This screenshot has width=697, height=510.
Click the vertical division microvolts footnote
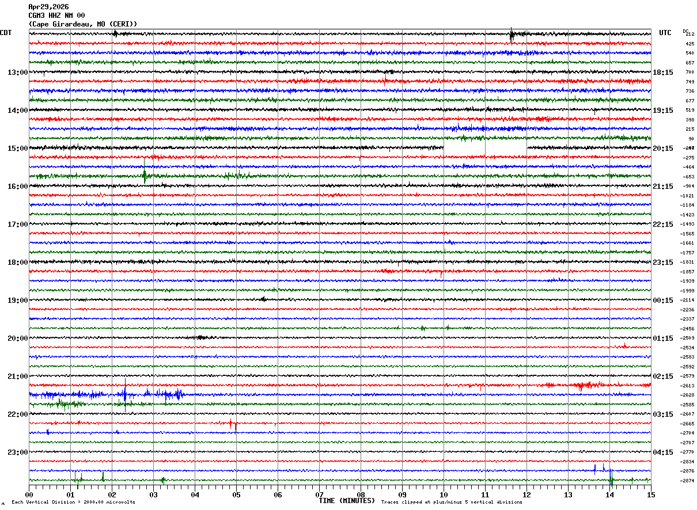(73, 503)
